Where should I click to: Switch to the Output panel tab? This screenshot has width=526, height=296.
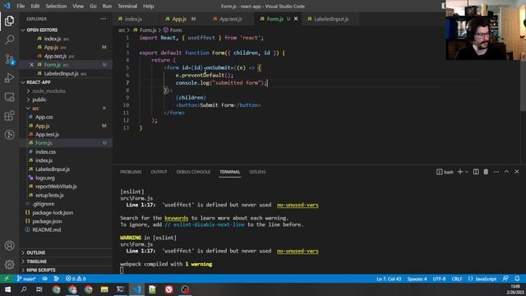tap(159, 172)
